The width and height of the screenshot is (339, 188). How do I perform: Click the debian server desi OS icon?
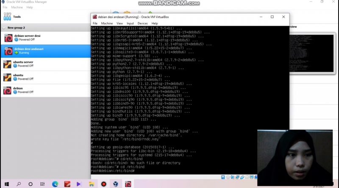(8, 38)
